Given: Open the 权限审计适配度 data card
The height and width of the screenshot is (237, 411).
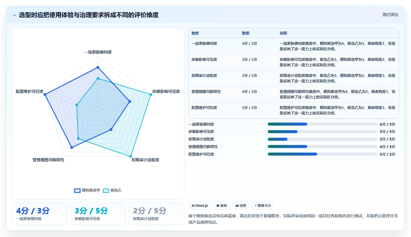Looking at the screenshot, I should (157, 214).
